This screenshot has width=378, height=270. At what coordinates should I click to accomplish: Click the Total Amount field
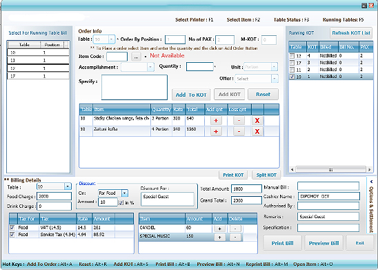click(x=246, y=189)
